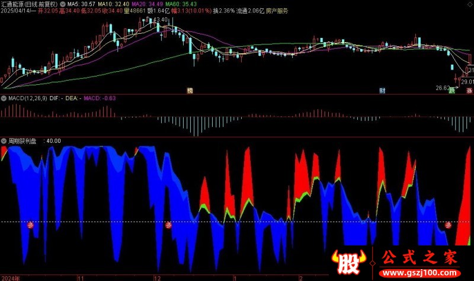Click the green 跌 marker icon
The image size is (474, 281).
coord(452,91)
